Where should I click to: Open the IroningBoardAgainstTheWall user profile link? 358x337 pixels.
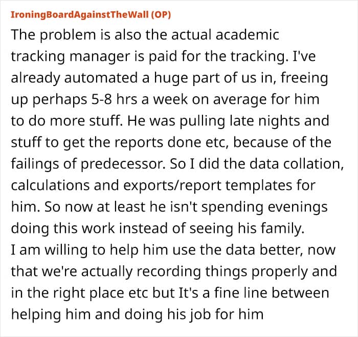click(80, 15)
